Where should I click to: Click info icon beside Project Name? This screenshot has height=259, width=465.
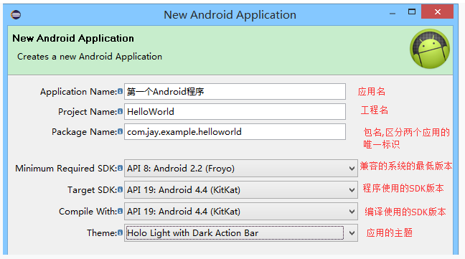click(120, 111)
